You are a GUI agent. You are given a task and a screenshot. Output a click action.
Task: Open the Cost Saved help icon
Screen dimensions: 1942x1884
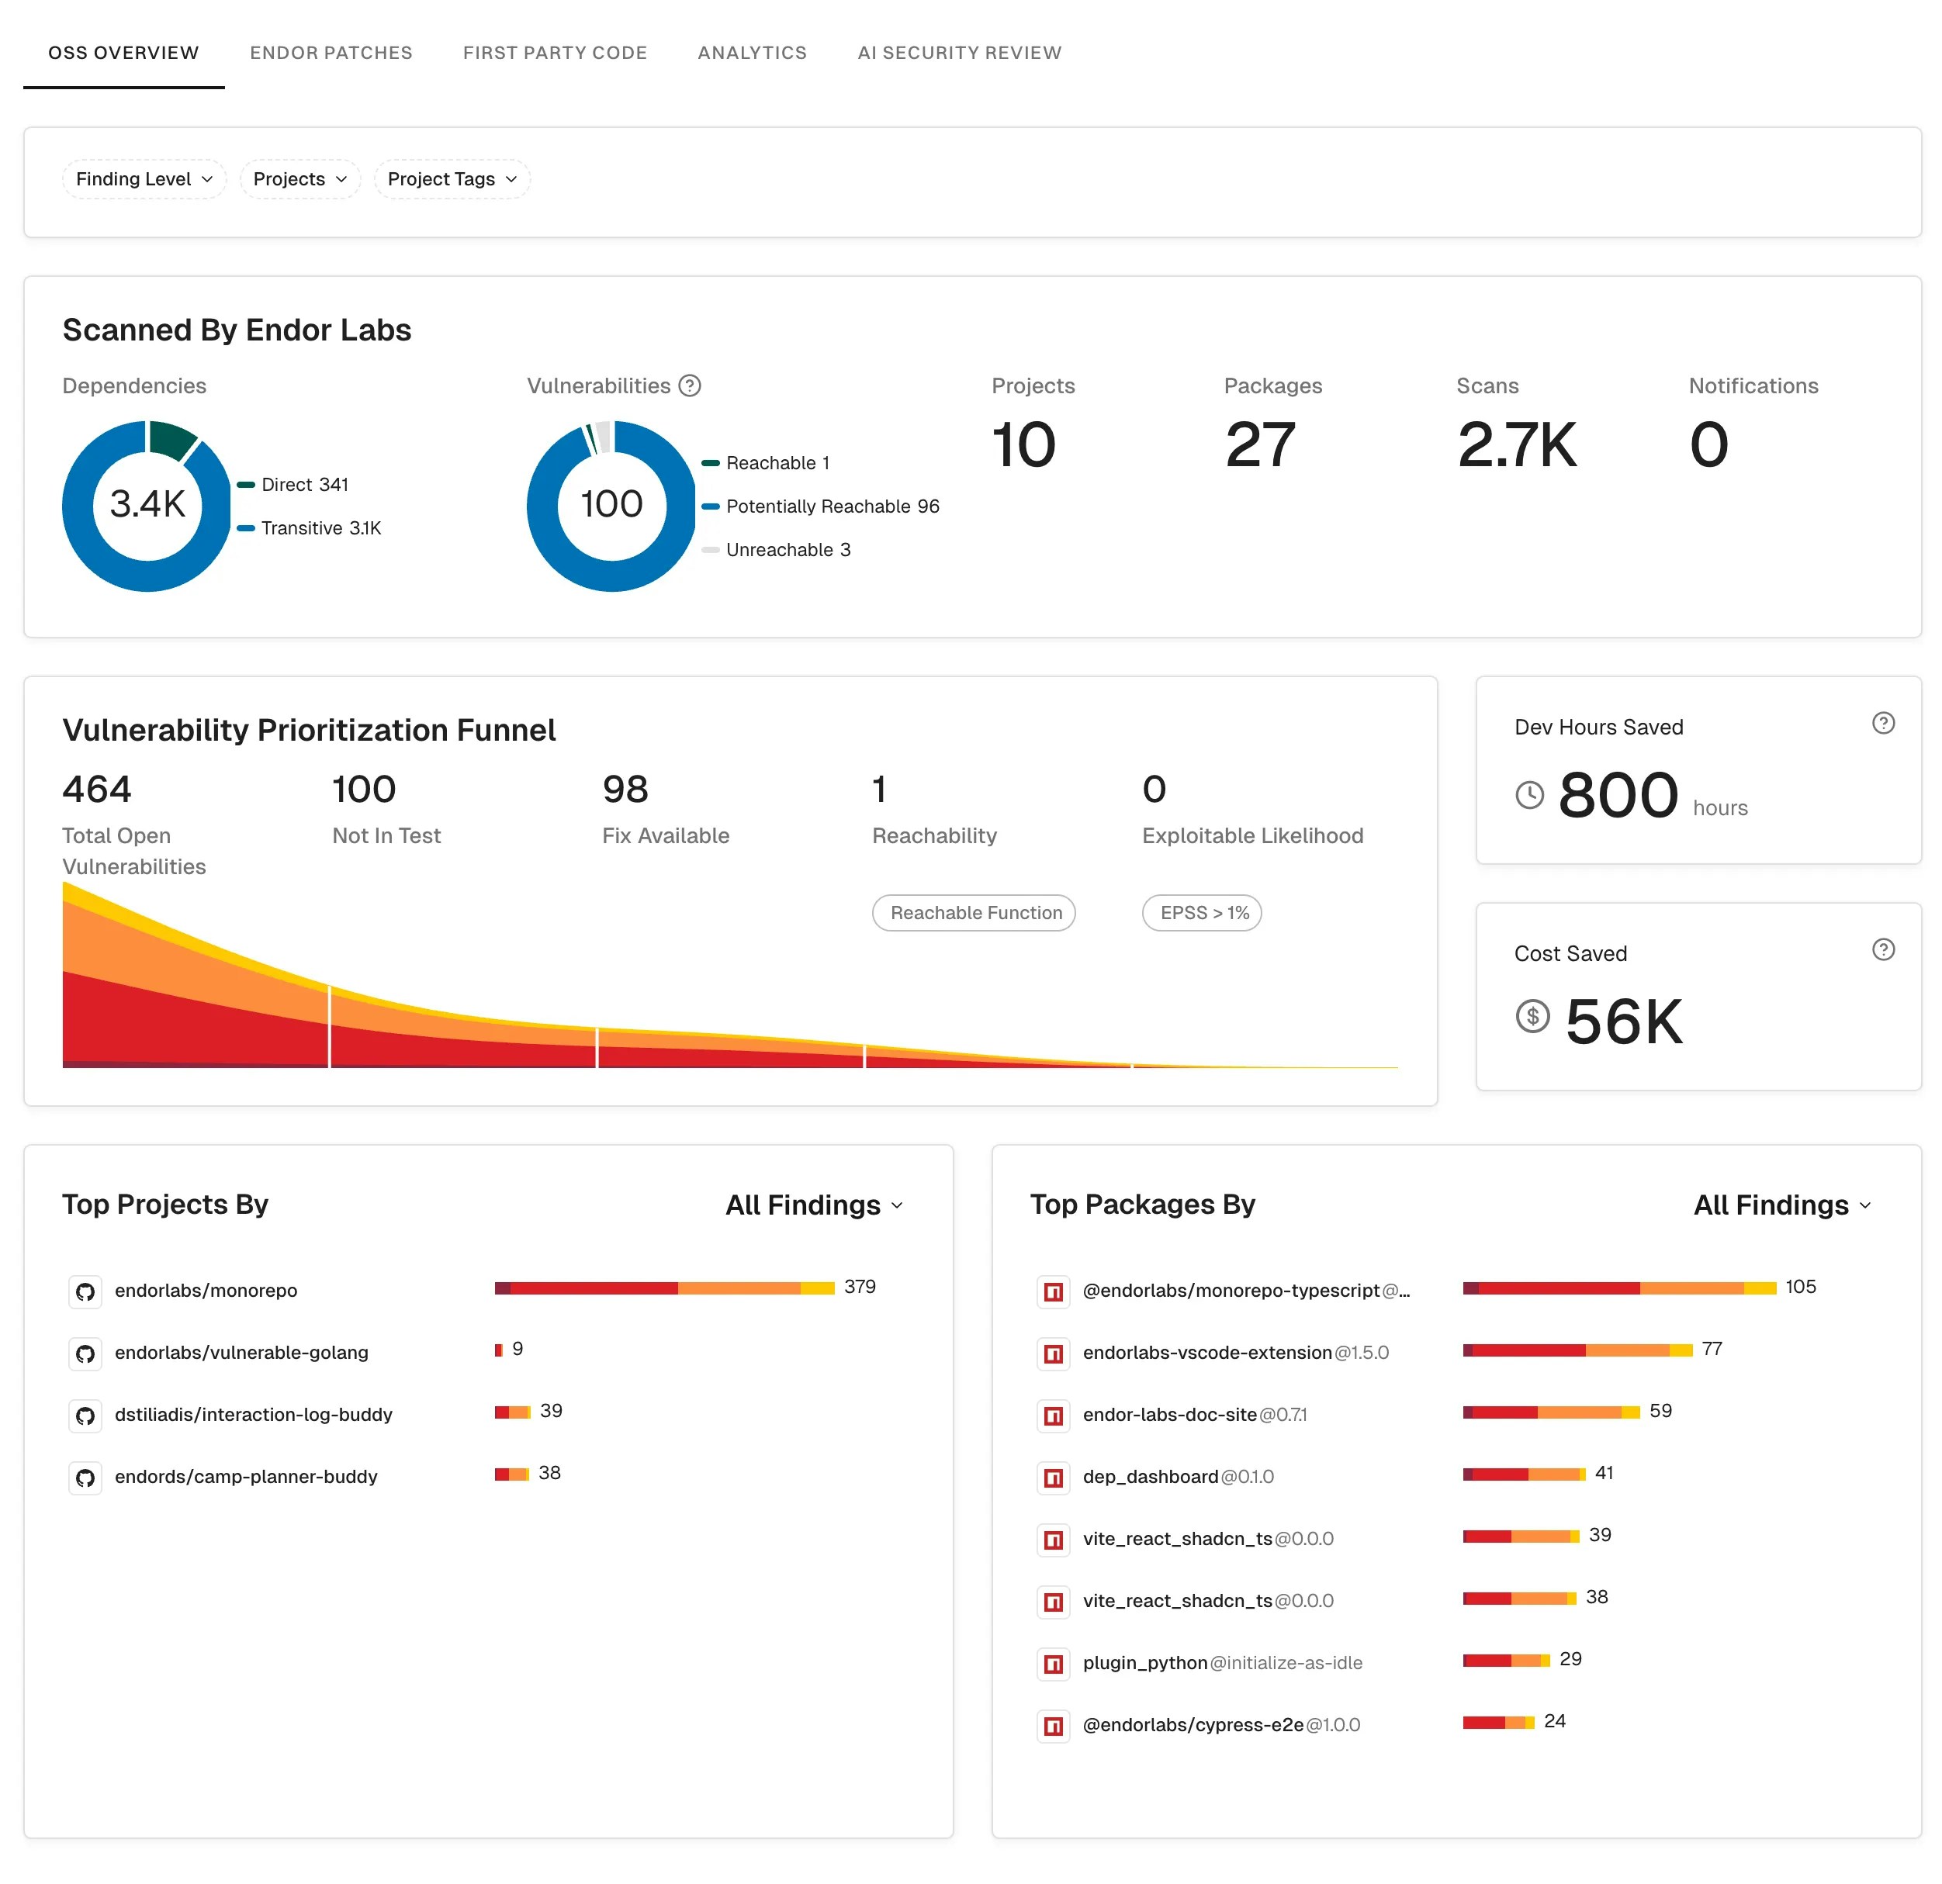1882,950
